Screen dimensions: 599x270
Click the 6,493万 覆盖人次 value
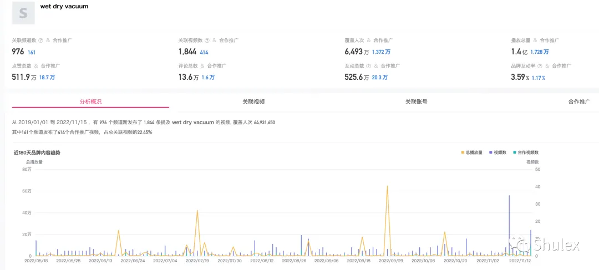tap(357, 52)
